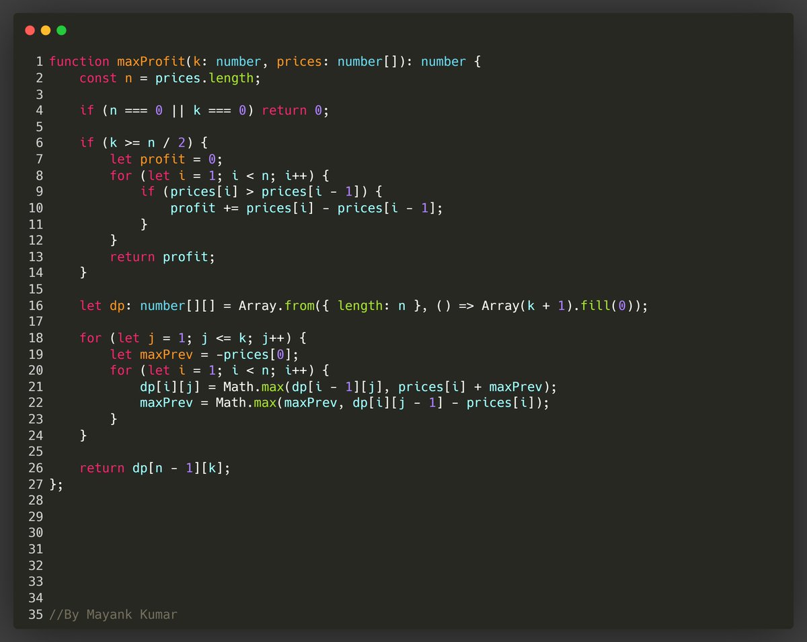Click 'prices: number[]' parameter on line 1
The width and height of the screenshot is (807, 642).
tap(338, 62)
